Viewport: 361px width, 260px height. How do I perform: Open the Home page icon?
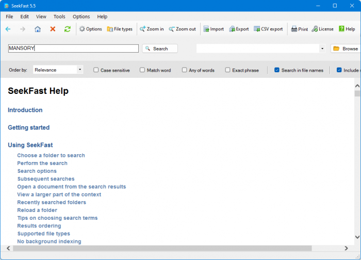(x=38, y=29)
